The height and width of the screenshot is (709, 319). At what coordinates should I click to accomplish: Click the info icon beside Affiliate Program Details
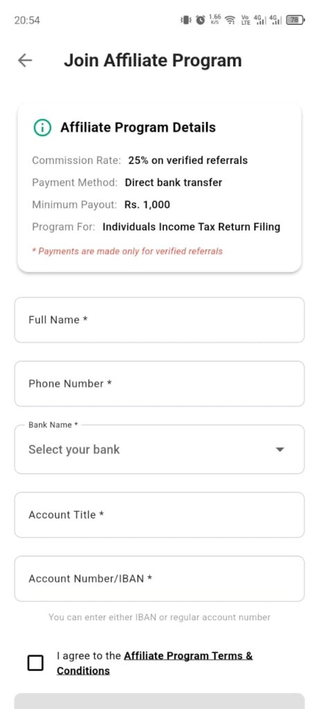(42, 127)
